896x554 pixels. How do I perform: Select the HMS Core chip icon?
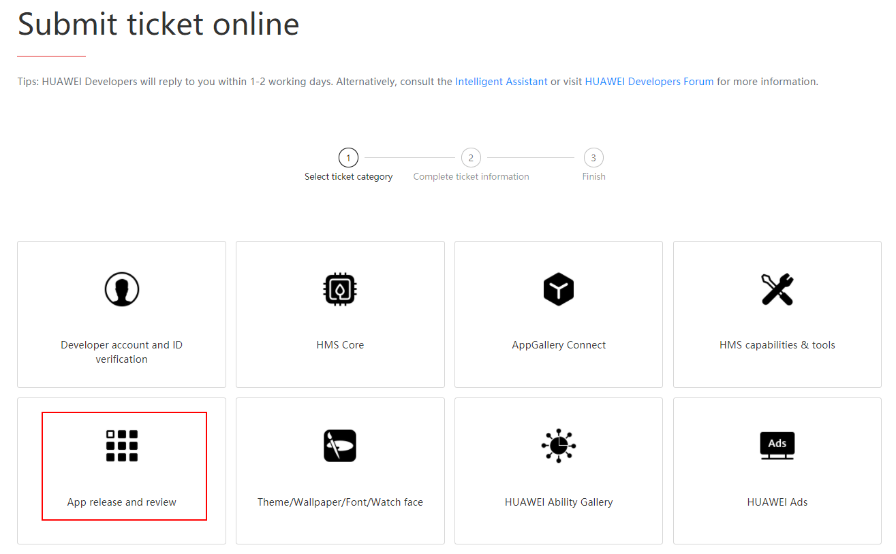tap(340, 289)
